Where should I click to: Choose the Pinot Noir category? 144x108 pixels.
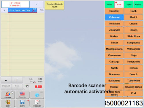coord(114,24)
